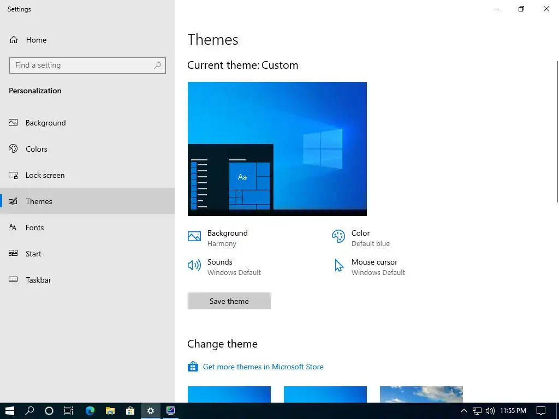Launch Microsoft Edge from taskbar

tap(90, 411)
